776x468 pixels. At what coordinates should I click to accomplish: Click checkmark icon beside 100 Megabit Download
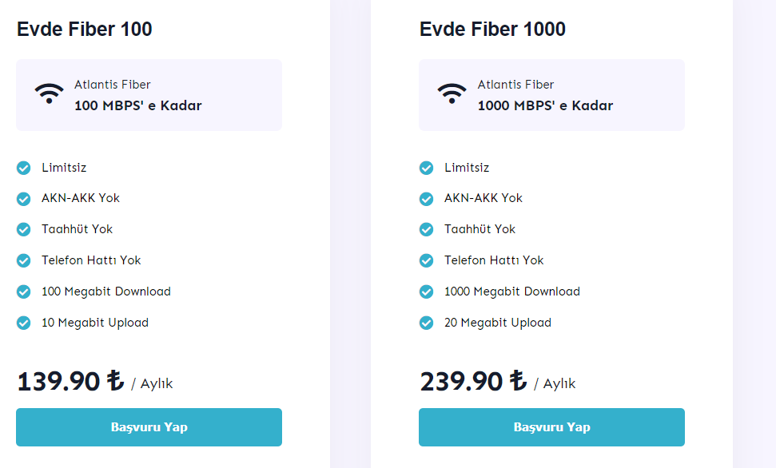tap(24, 292)
